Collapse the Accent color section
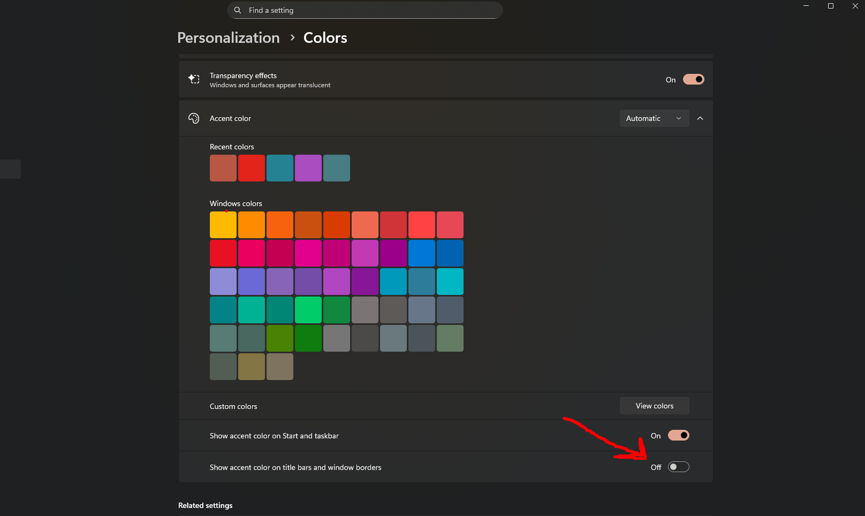 (x=700, y=118)
